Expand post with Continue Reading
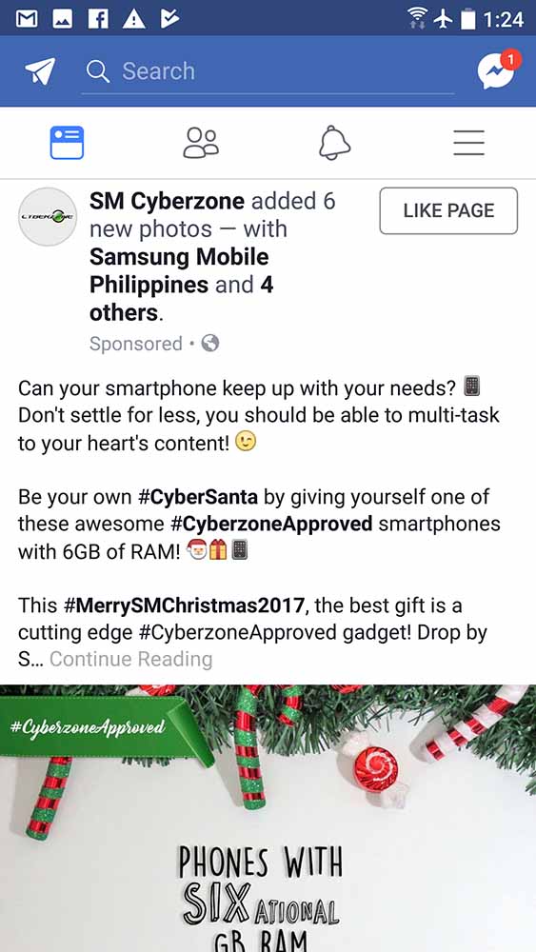This screenshot has width=536, height=952. [x=131, y=659]
